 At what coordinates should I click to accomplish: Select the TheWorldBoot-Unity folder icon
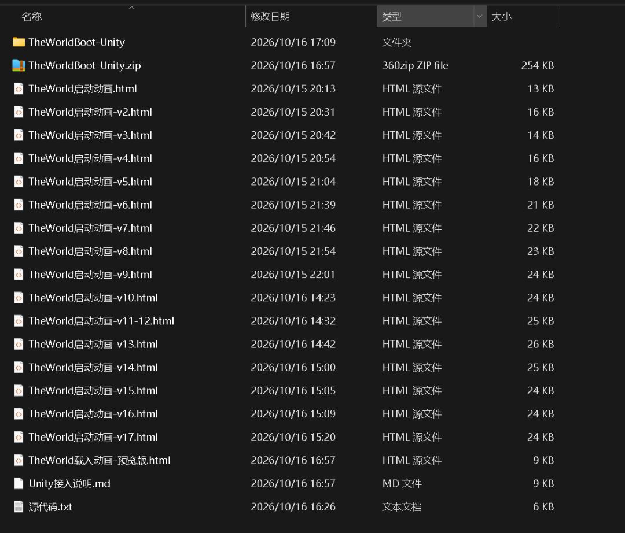19,42
